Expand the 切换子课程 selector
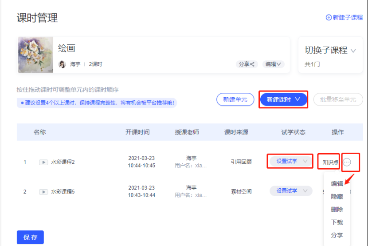368x246 pixels. (x=330, y=50)
